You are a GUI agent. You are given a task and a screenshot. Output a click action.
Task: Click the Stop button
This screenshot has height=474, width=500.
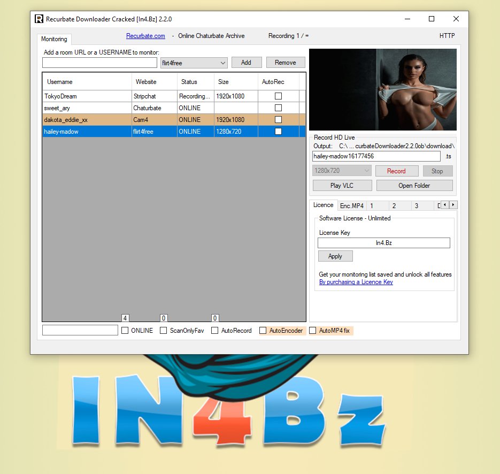[437, 171]
